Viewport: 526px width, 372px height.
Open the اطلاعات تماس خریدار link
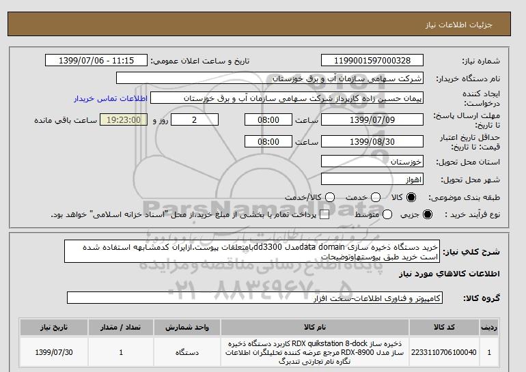(111, 98)
